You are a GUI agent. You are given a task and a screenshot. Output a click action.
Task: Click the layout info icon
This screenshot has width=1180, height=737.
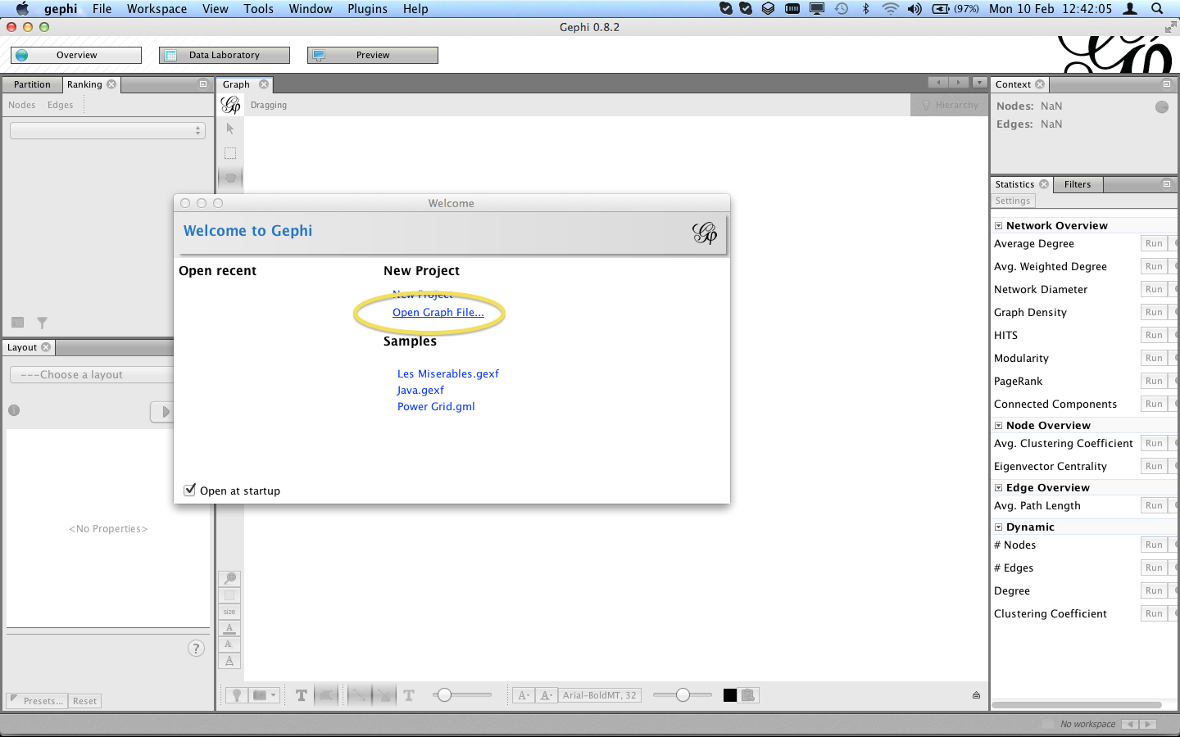point(14,410)
